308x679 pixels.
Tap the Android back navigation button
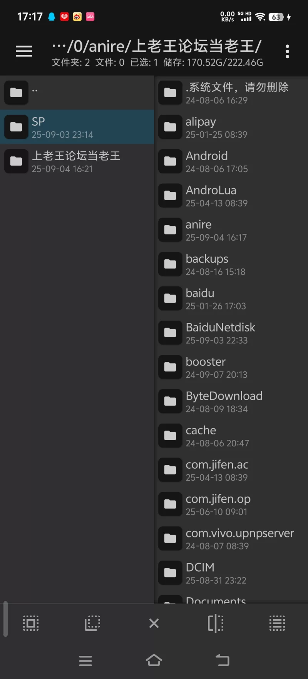pyautogui.click(x=223, y=660)
